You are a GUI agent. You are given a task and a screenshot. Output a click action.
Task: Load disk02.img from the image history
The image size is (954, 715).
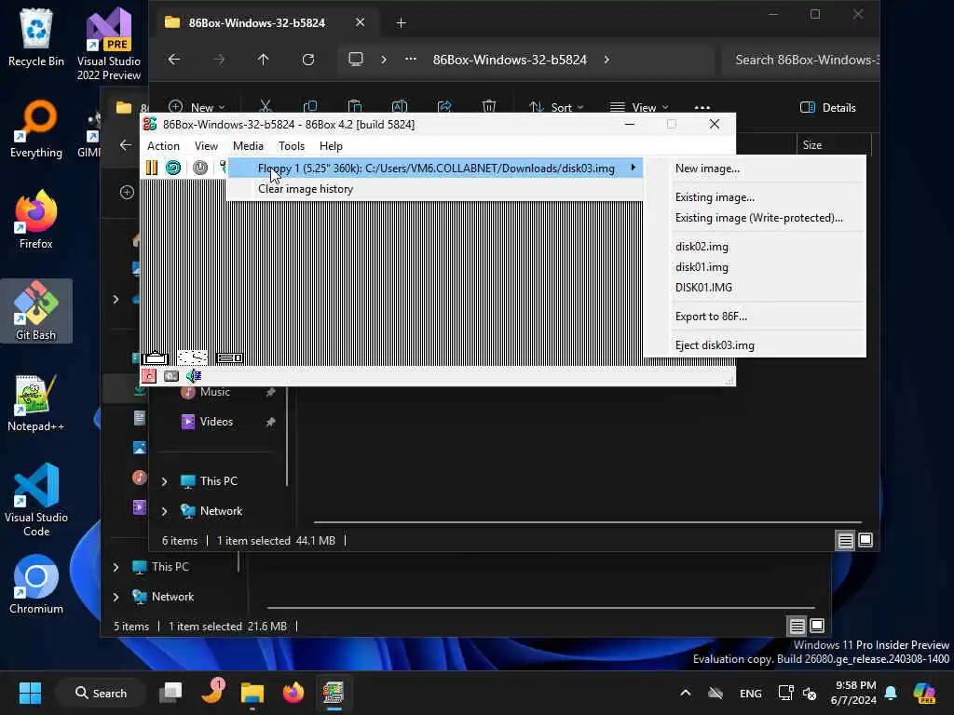click(702, 246)
